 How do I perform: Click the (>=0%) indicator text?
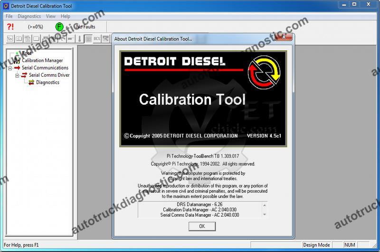click(35, 27)
